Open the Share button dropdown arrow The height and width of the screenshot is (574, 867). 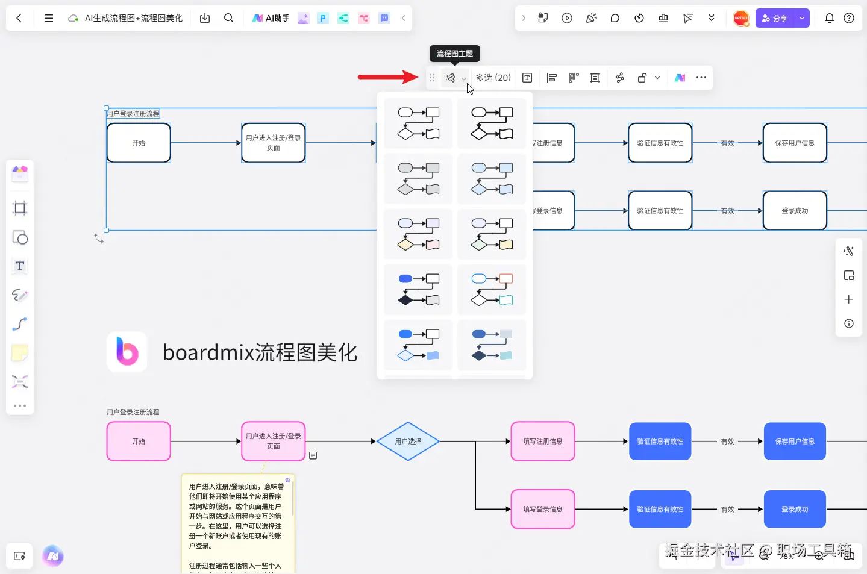coord(802,18)
